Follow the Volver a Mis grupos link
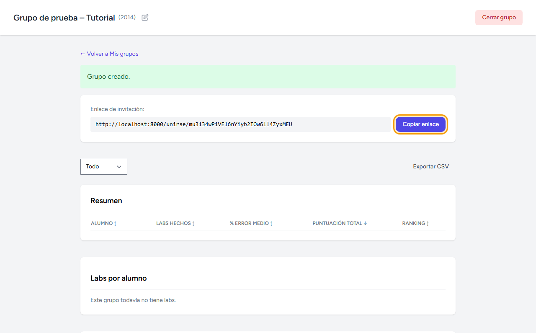The height and width of the screenshot is (333, 536). click(109, 54)
